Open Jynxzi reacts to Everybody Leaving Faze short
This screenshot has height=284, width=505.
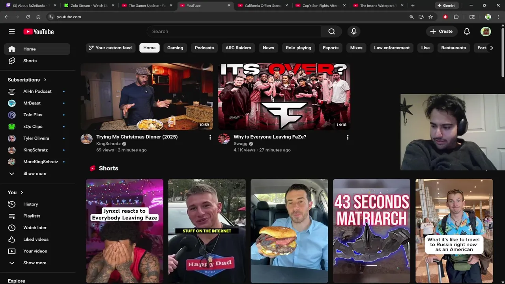pyautogui.click(x=125, y=231)
